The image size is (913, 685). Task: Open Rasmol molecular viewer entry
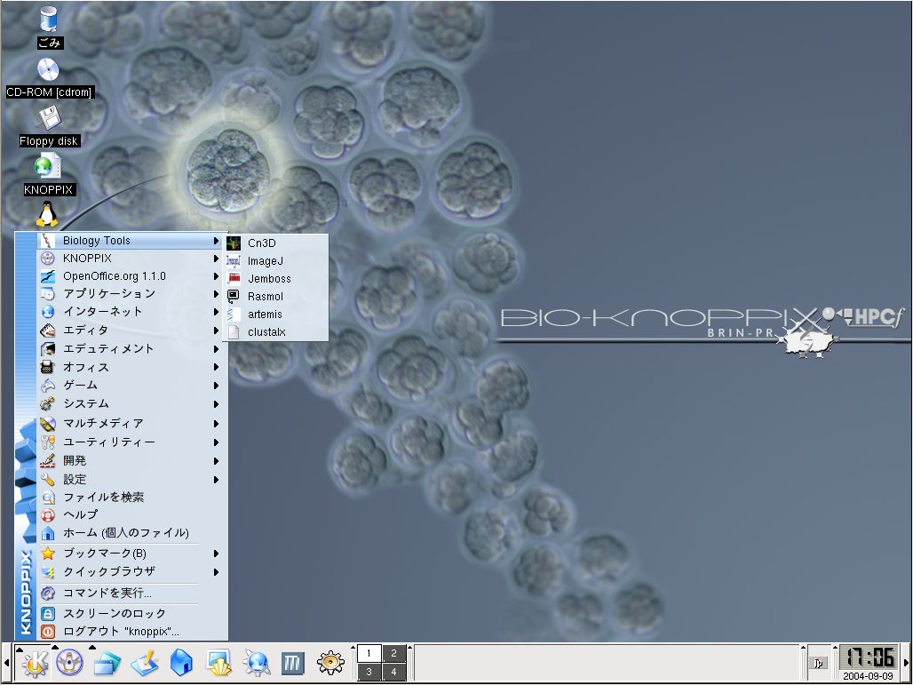click(274, 297)
